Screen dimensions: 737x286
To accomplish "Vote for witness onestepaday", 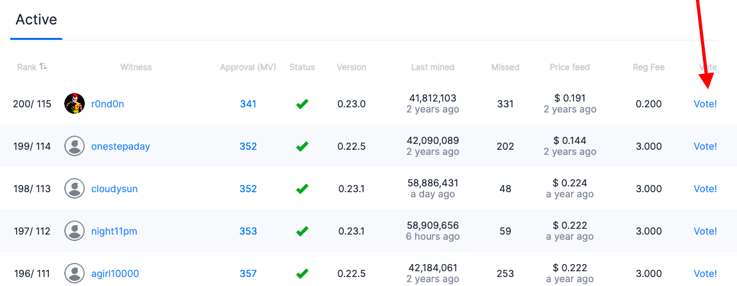I will (x=705, y=147).
